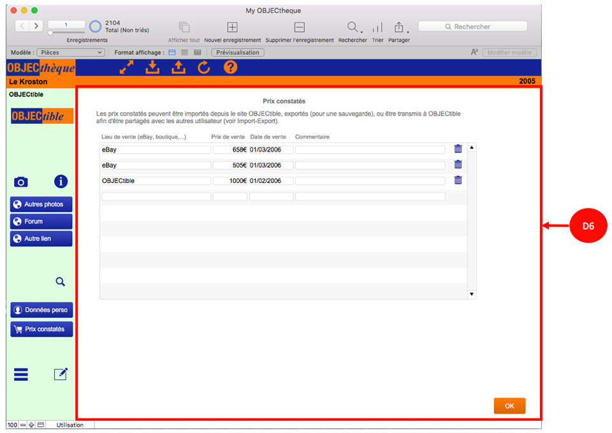Image resolution: width=612 pixels, height=433 pixels.
Task: Switch to form view format icon
Action: click(172, 52)
